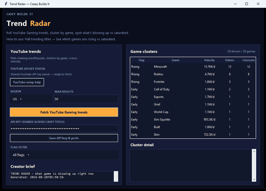
Task: Select the Grief row
Action: (x=193, y=104)
